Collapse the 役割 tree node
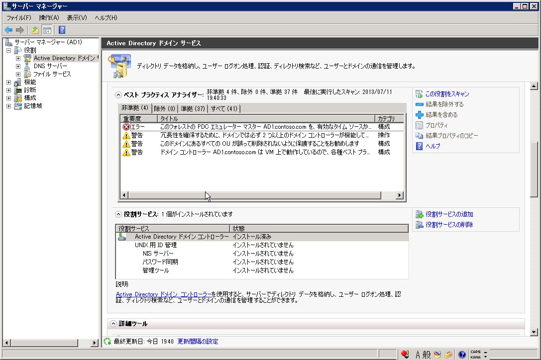541x360 pixels. pos(8,50)
